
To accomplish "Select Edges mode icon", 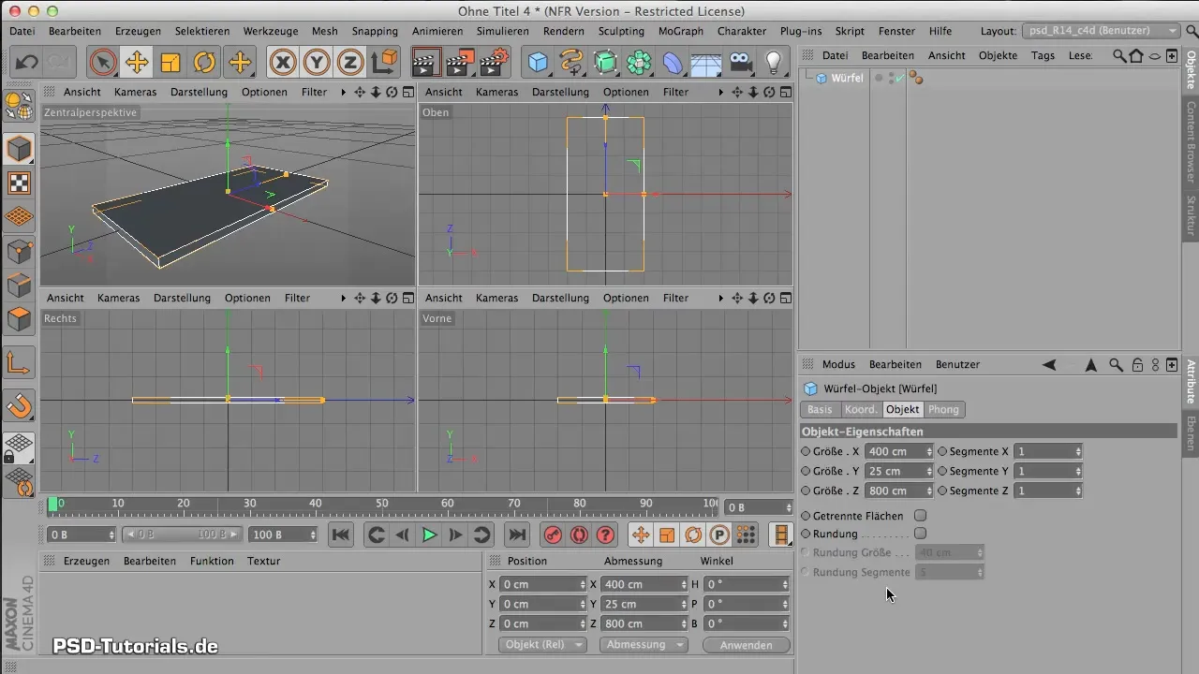I will [x=19, y=285].
